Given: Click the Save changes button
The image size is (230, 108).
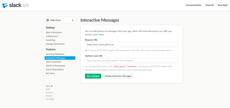Looking at the screenshot, I should (93, 76).
